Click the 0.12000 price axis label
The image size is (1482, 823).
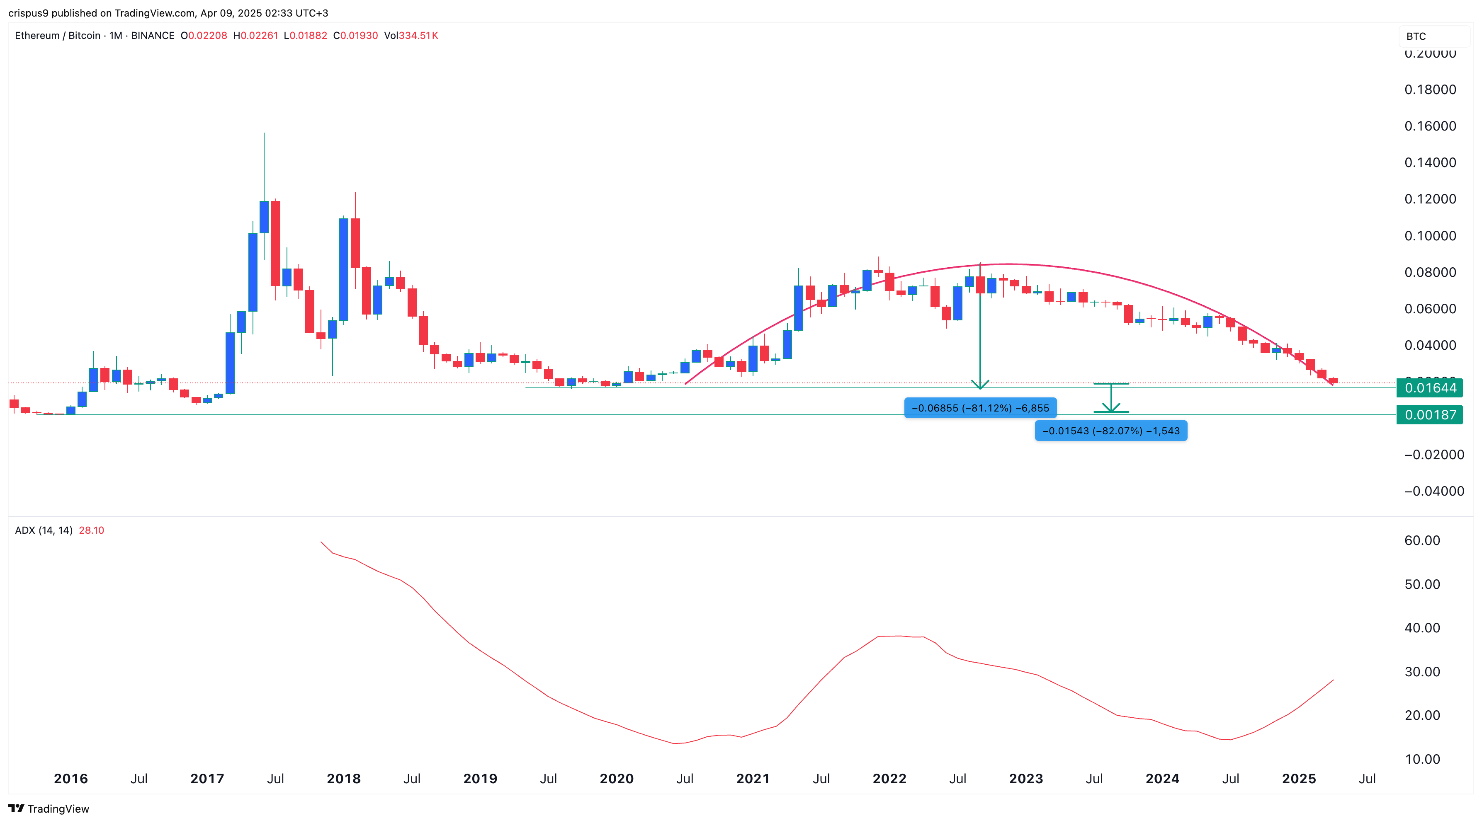tap(1430, 199)
